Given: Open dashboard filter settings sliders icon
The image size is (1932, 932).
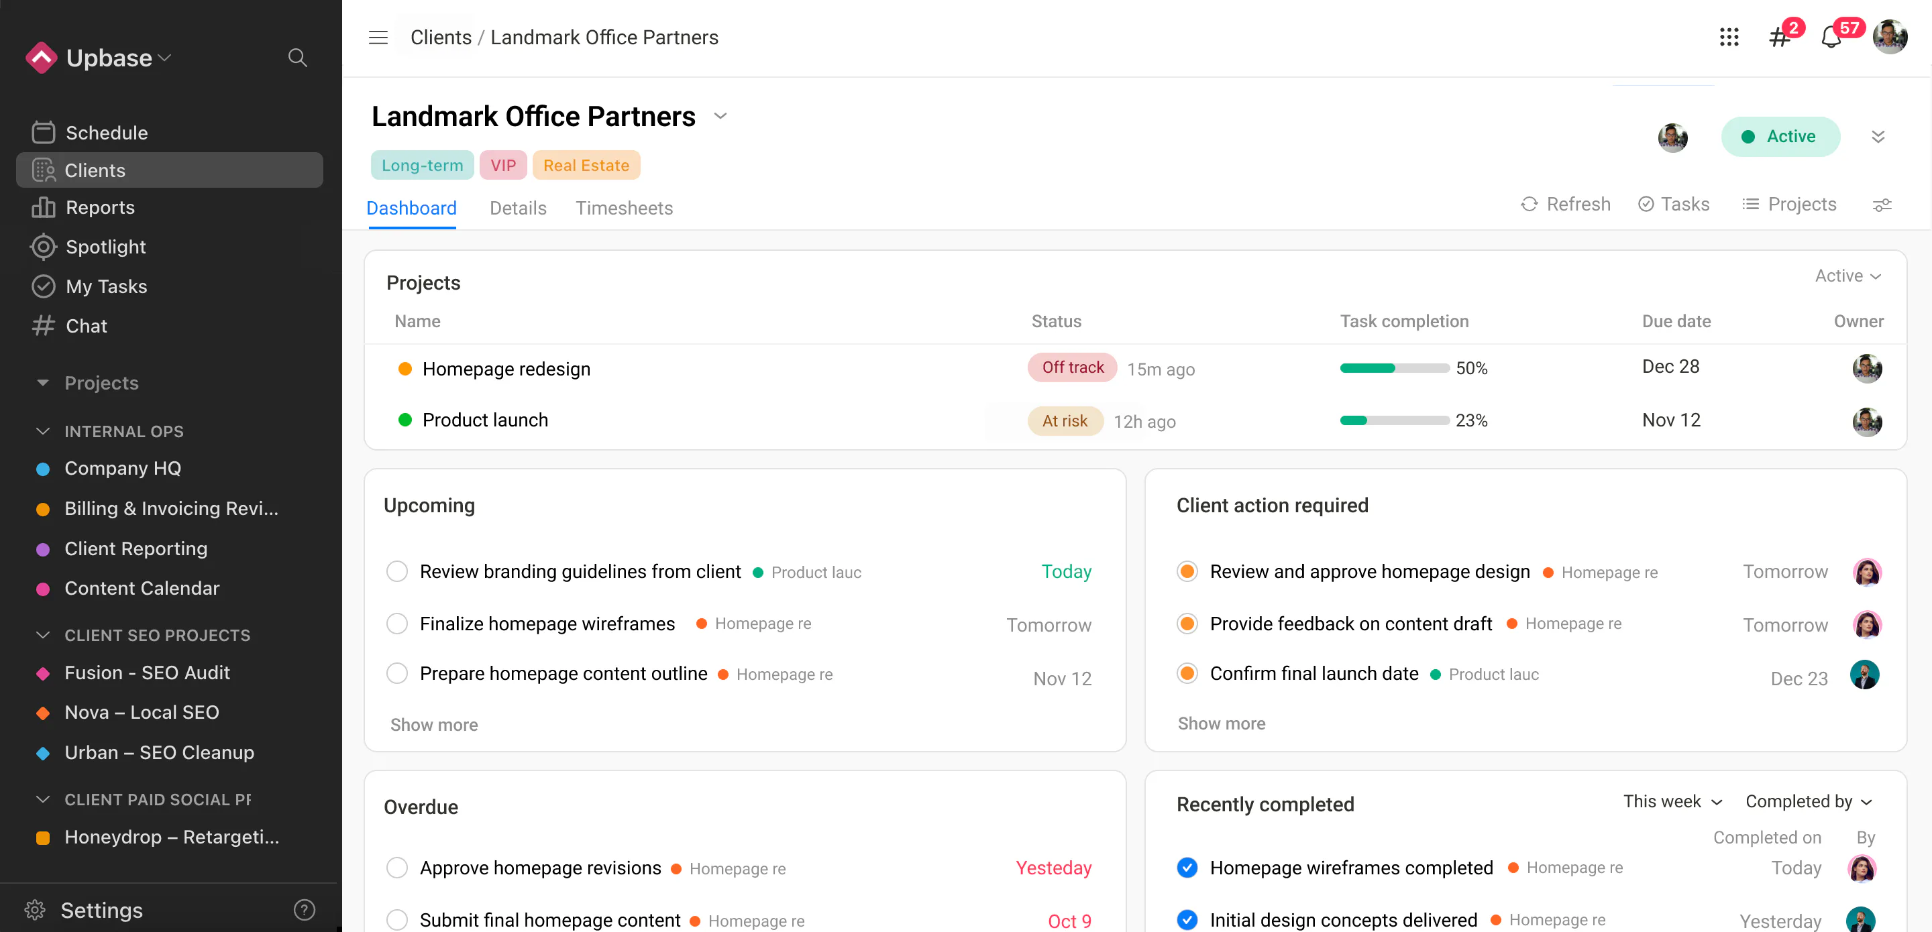Looking at the screenshot, I should click(x=1882, y=205).
